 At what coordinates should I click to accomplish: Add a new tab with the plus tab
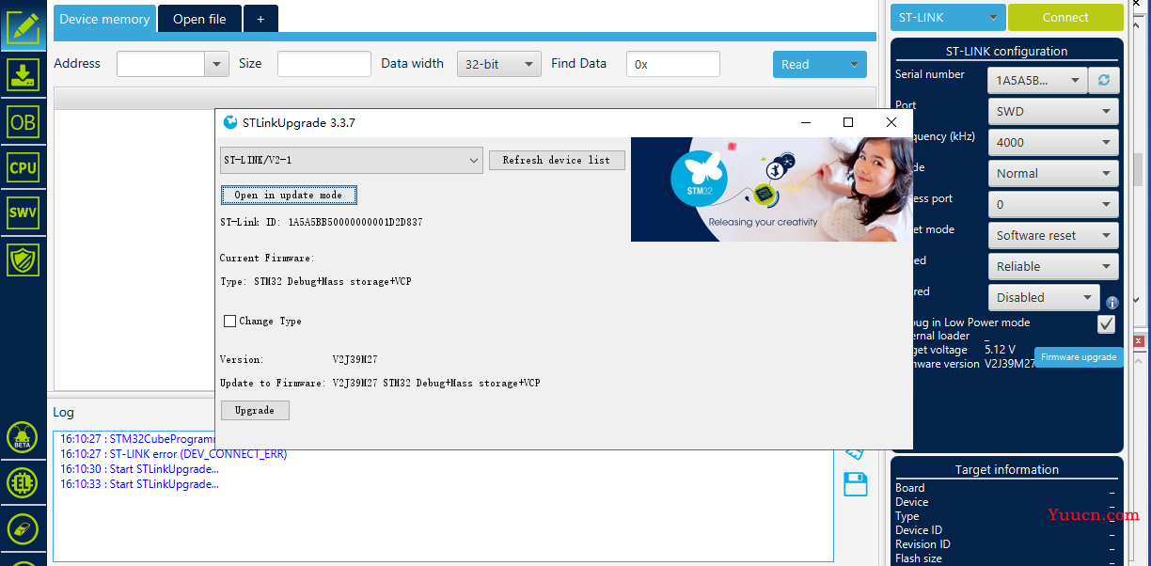[x=260, y=19]
